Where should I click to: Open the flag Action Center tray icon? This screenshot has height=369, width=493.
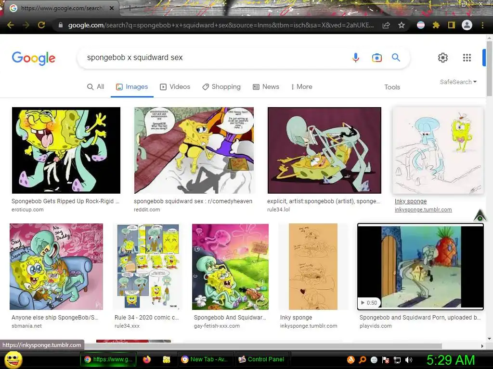[386, 360]
